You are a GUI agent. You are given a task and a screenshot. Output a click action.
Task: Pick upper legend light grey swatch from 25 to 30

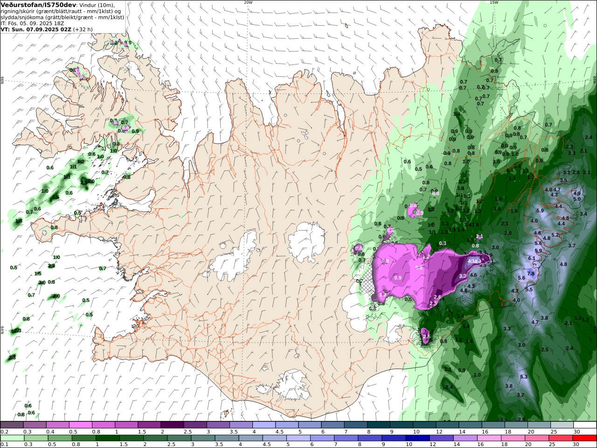pos(562,425)
